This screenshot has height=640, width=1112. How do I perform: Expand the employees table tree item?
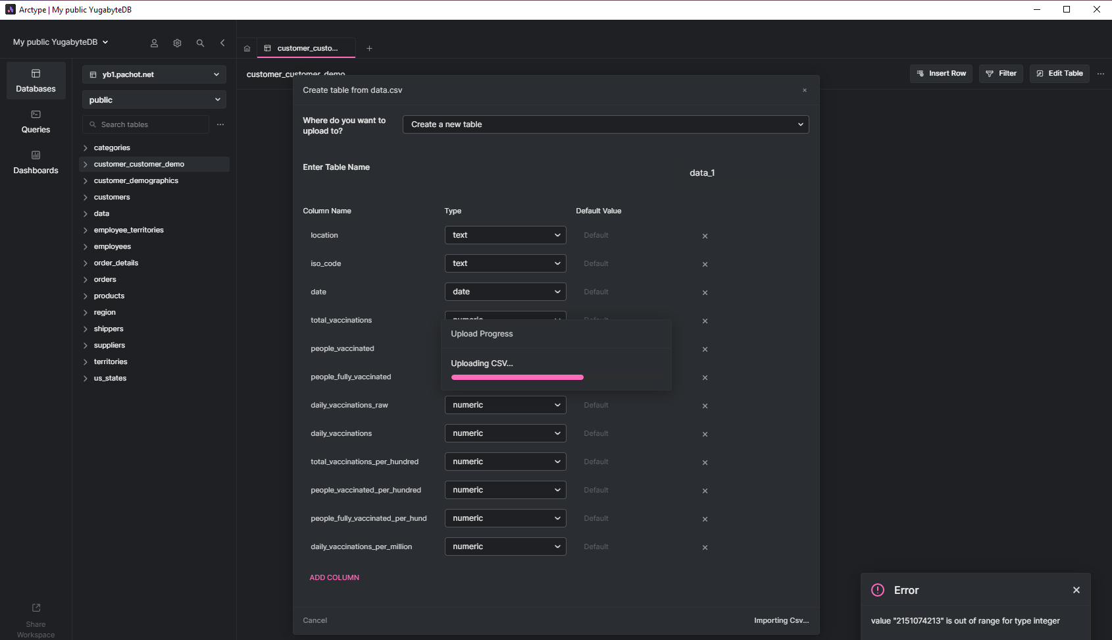pos(86,247)
